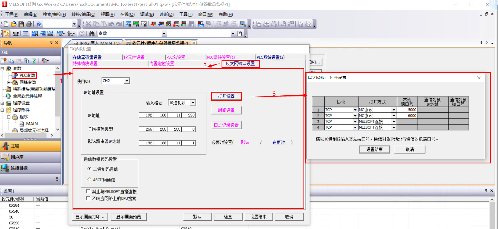498x229 pixels.
Task: Click the New project toolbar icon
Action: click(x=6, y=24)
